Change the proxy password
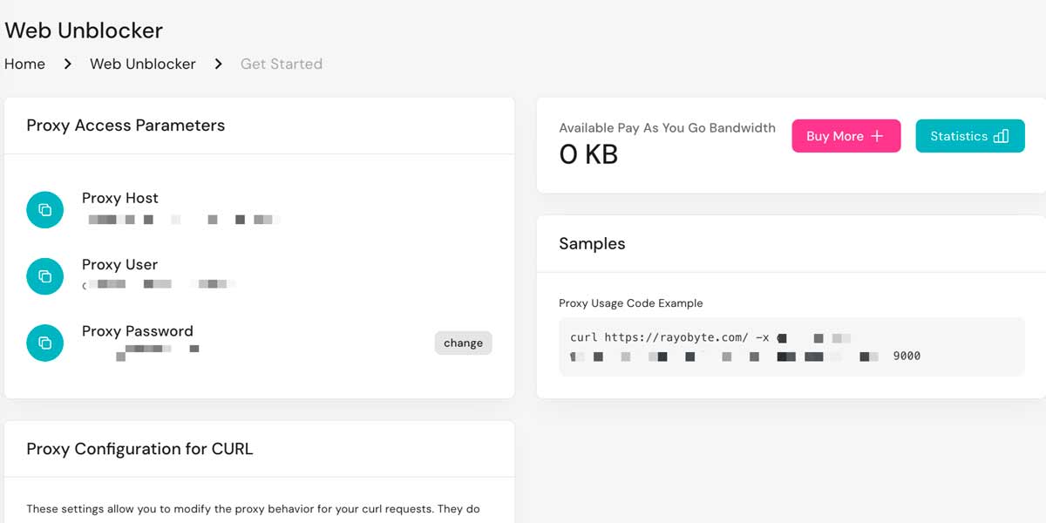1046x523 pixels. 463,343
